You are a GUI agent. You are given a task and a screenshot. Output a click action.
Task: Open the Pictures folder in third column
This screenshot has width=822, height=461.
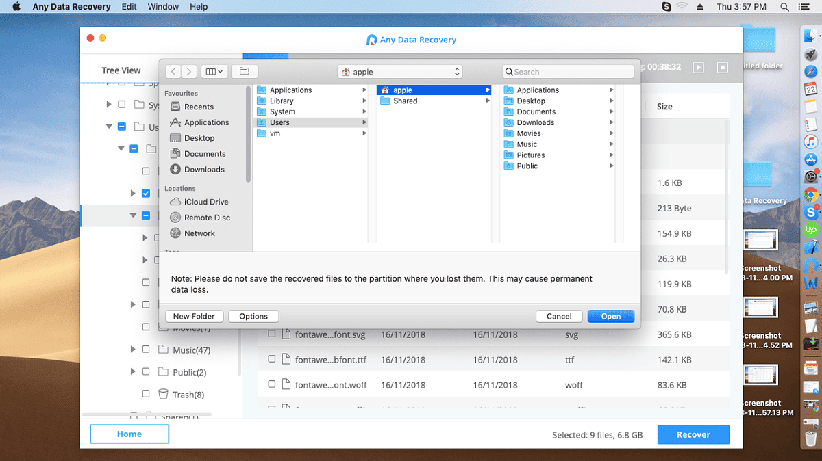coord(558,155)
